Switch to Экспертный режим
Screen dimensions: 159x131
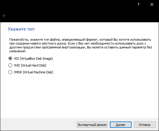coord(92,125)
